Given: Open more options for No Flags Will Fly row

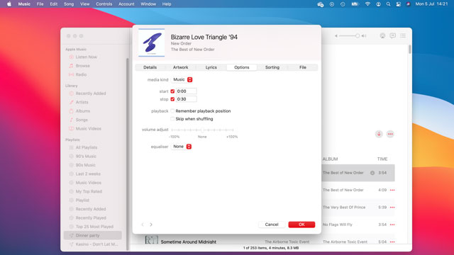Looking at the screenshot, I should (x=392, y=225).
